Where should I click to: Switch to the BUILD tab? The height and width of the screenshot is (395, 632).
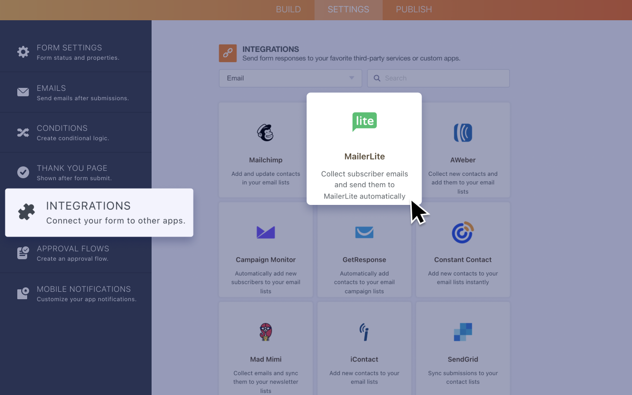[288, 9]
